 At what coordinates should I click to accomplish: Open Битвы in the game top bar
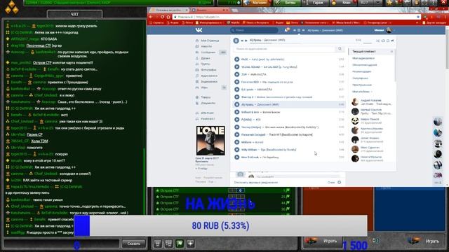pos(287,3)
